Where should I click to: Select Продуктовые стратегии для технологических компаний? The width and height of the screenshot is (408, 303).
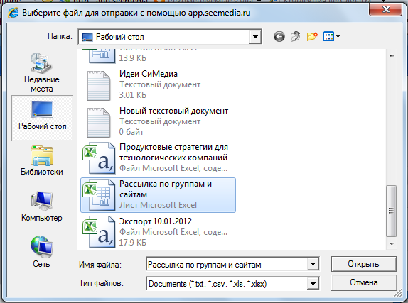tap(173, 153)
